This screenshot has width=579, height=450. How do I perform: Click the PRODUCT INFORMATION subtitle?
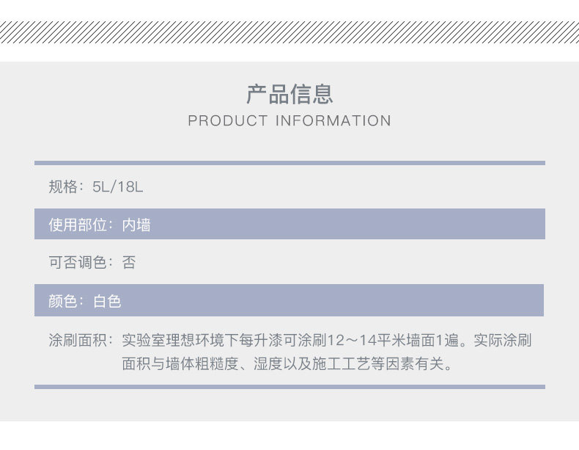pos(289,120)
